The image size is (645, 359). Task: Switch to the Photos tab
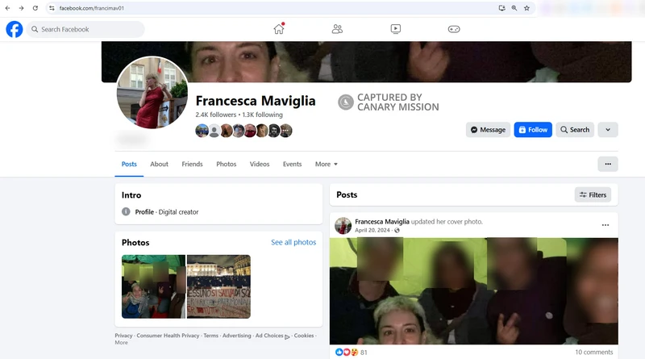227,164
